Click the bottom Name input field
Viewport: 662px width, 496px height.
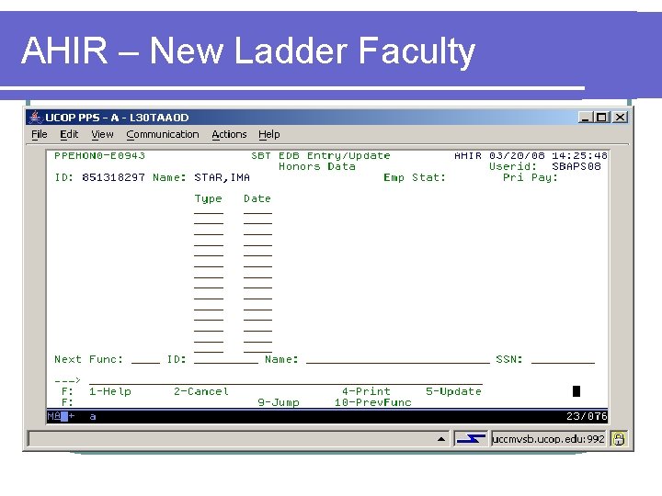398,359
